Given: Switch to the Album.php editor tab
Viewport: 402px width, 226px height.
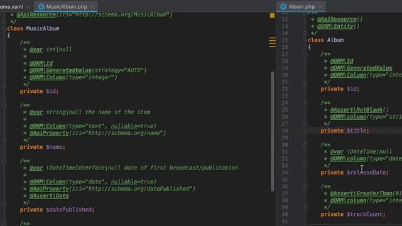Looking at the screenshot, I should pyautogui.click(x=301, y=7).
